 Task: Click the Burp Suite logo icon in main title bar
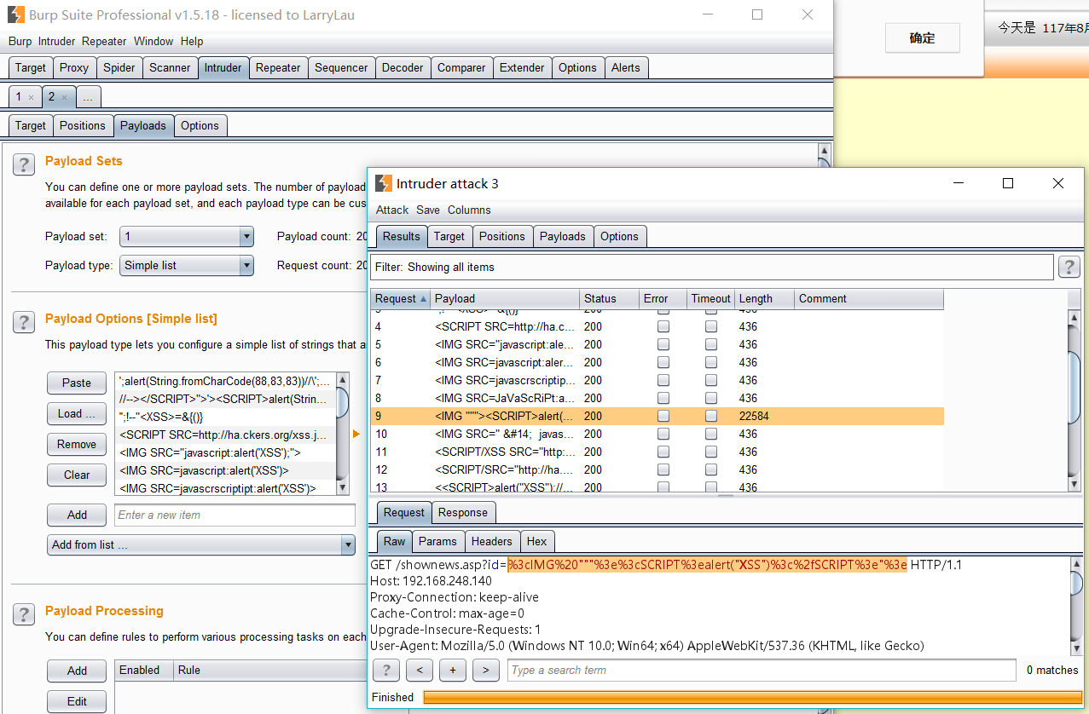(14, 14)
